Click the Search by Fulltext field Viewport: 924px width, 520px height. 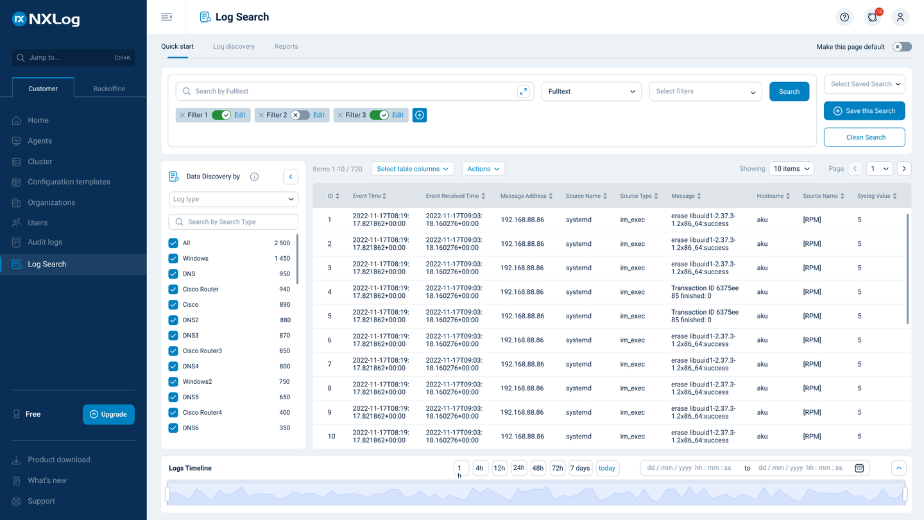pos(355,91)
